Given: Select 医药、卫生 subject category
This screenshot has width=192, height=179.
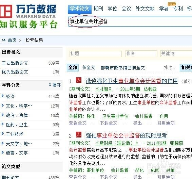Looking at the screenshot, I should [x=17, y=125].
